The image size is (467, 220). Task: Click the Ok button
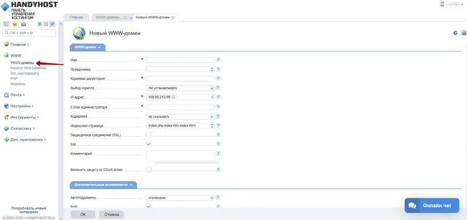(x=83, y=214)
